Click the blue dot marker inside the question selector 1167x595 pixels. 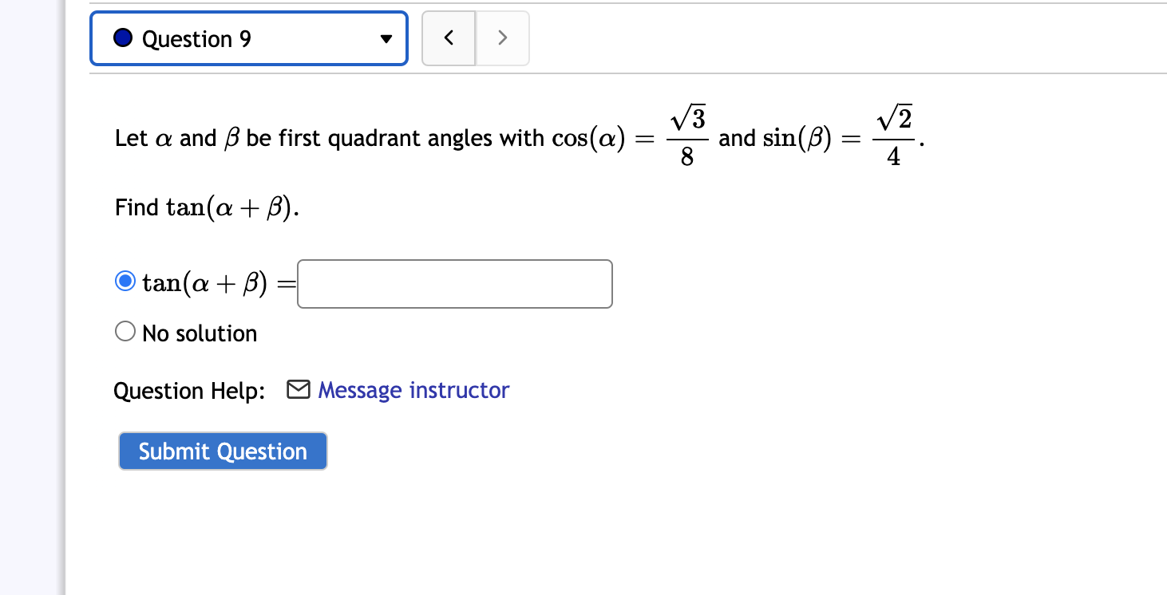pos(123,37)
